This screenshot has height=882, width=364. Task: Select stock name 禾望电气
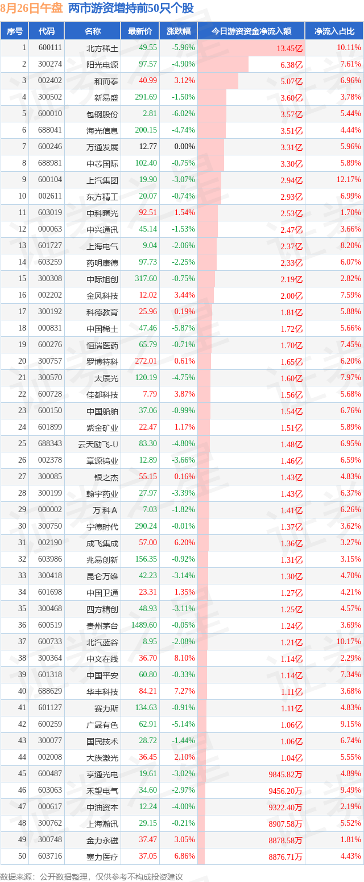click(102, 790)
